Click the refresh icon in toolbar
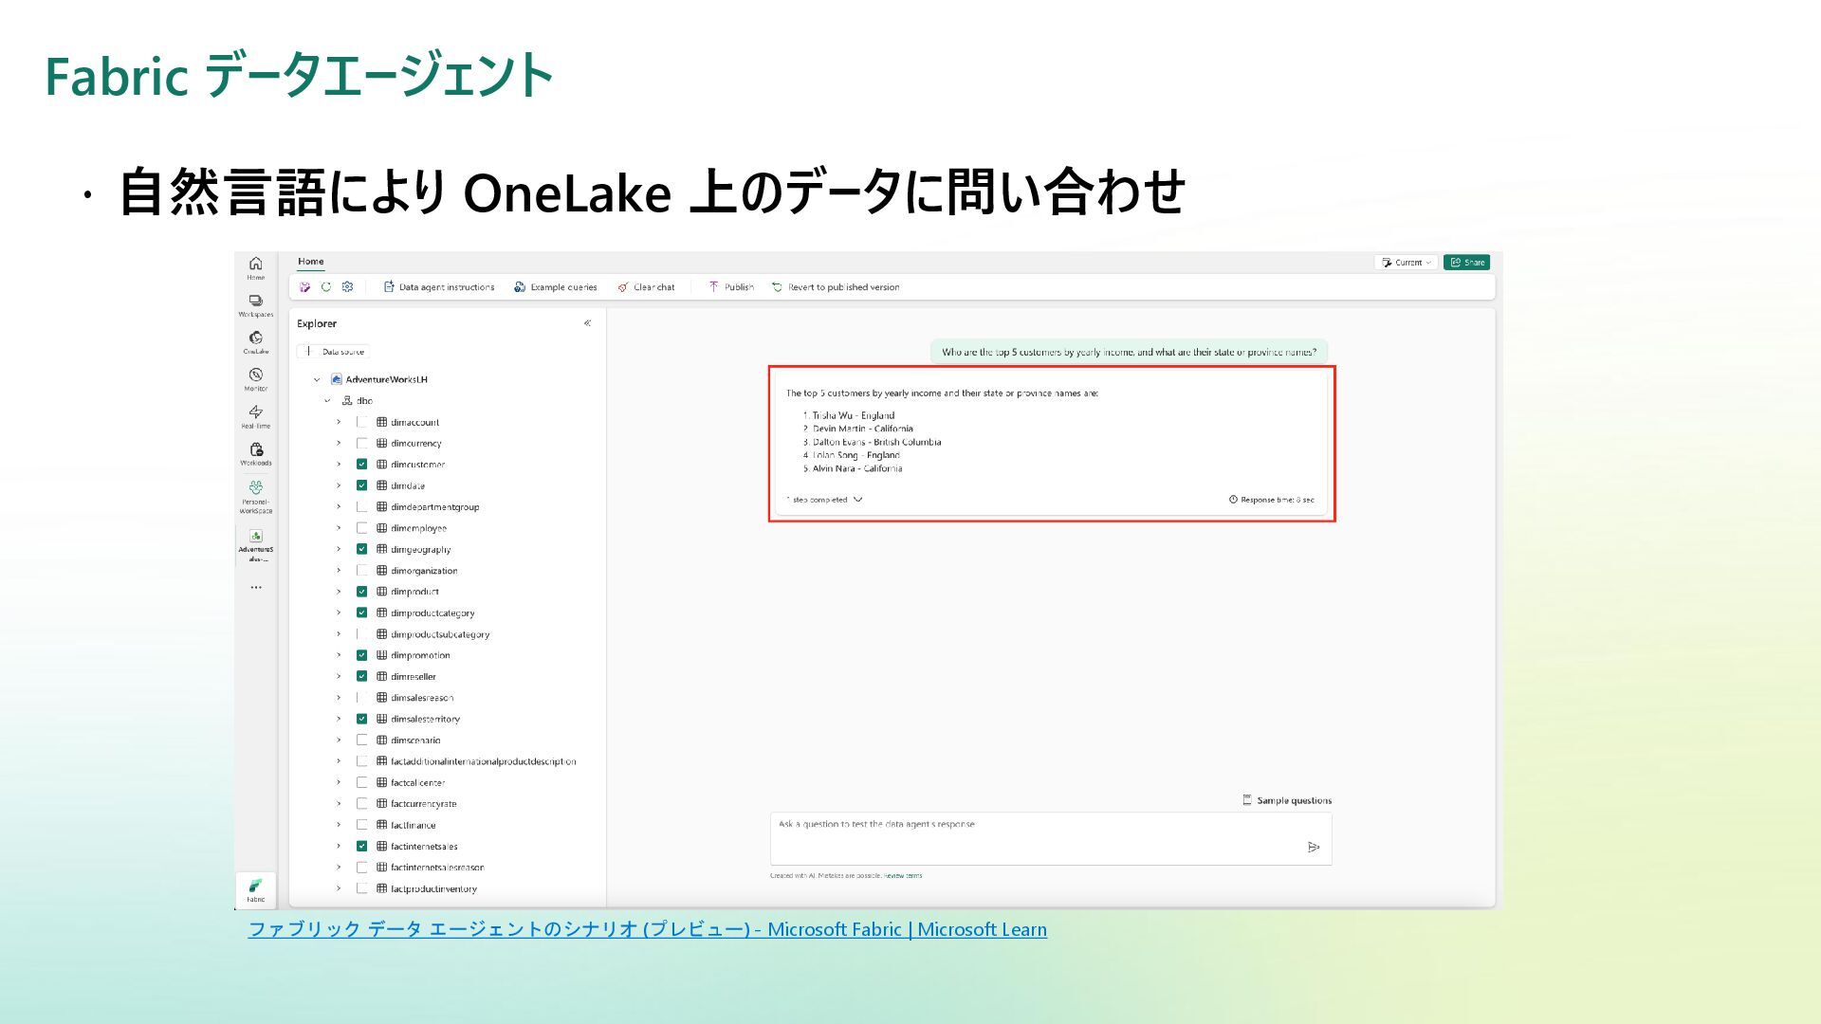The width and height of the screenshot is (1821, 1024). 326,287
